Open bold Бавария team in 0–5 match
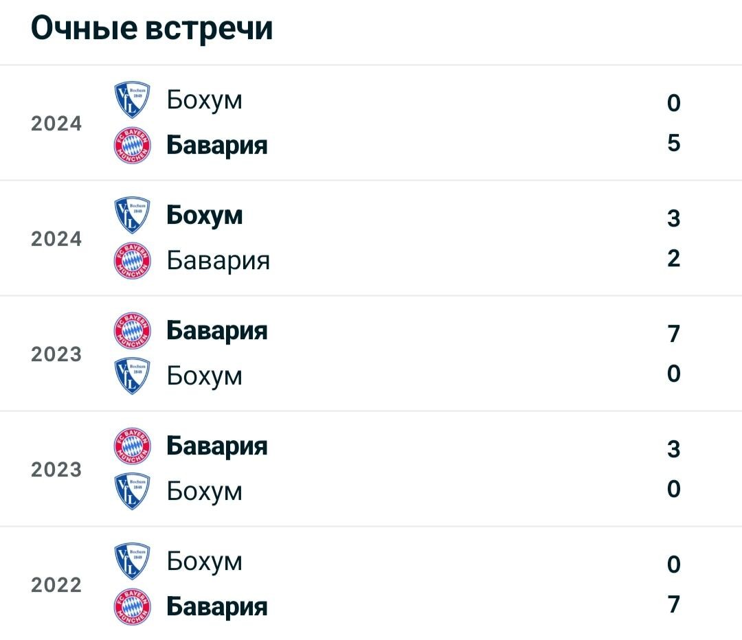 [x=216, y=145]
